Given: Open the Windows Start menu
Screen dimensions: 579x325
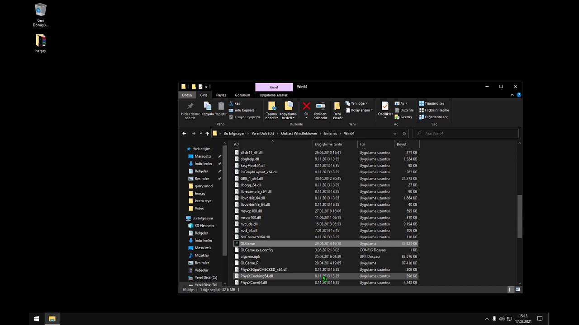Looking at the screenshot, I should click(x=36, y=319).
